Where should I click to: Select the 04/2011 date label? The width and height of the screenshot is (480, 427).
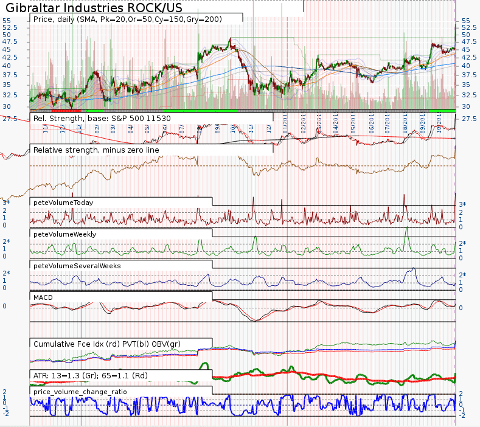[x=335, y=123]
